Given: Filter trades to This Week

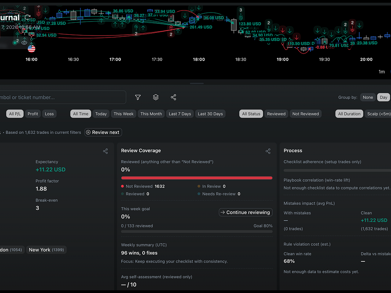Looking at the screenshot, I should [x=124, y=114].
